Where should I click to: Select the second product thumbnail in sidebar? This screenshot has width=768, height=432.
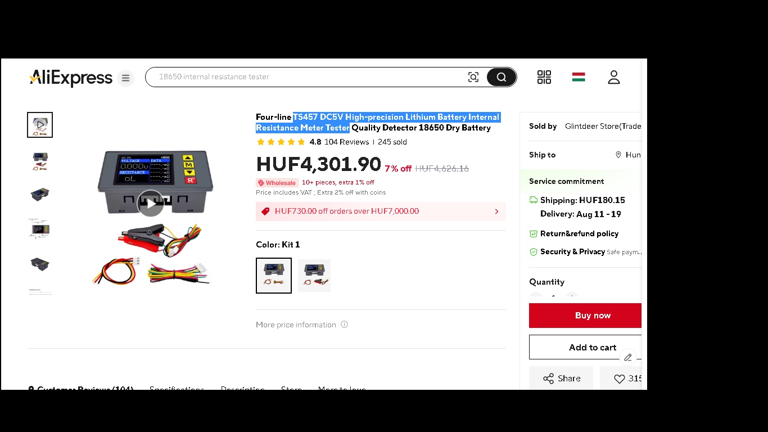click(x=40, y=161)
